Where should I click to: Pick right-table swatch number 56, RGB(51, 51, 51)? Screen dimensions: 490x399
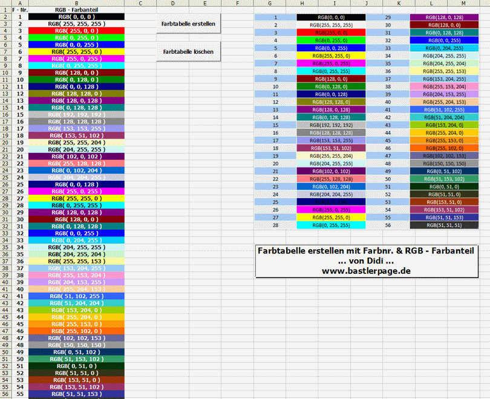pyautogui.click(x=444, y=225)
